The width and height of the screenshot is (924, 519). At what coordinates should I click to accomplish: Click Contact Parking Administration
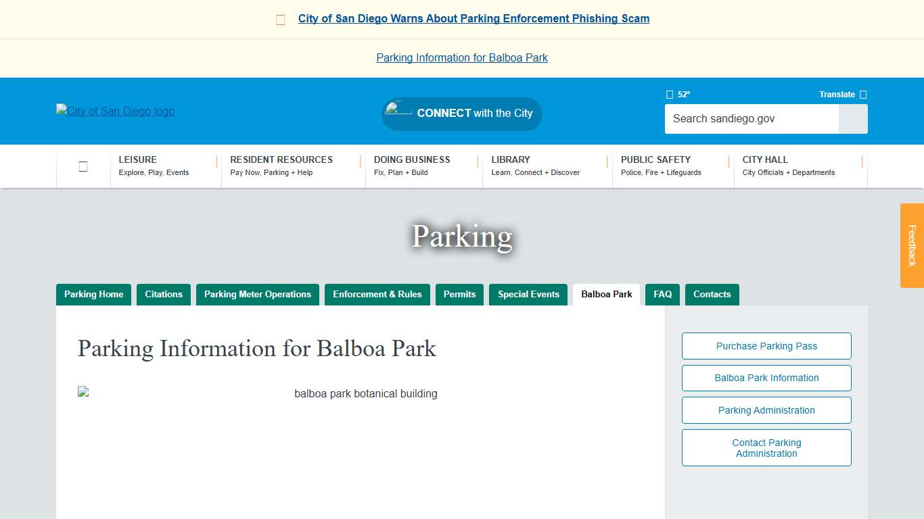tap(766, 447)
